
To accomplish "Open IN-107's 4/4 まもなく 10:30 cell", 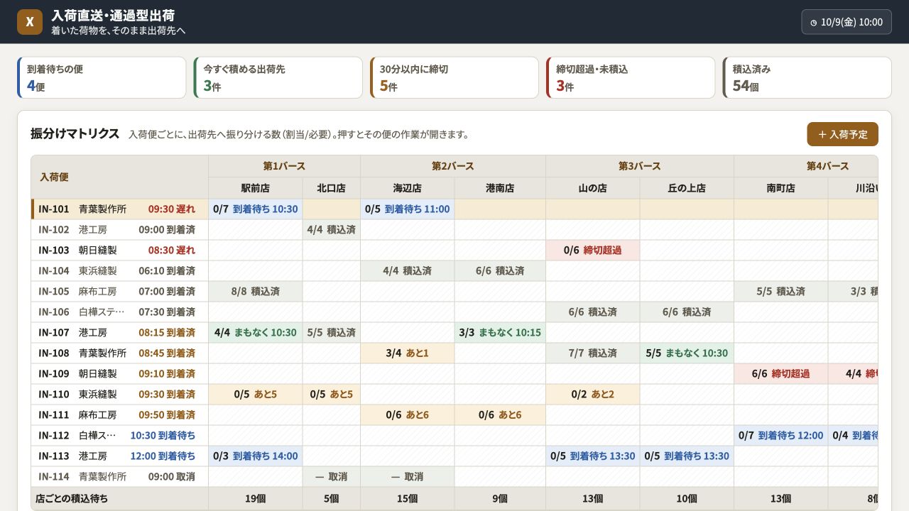I will click(x=256, y=333).
